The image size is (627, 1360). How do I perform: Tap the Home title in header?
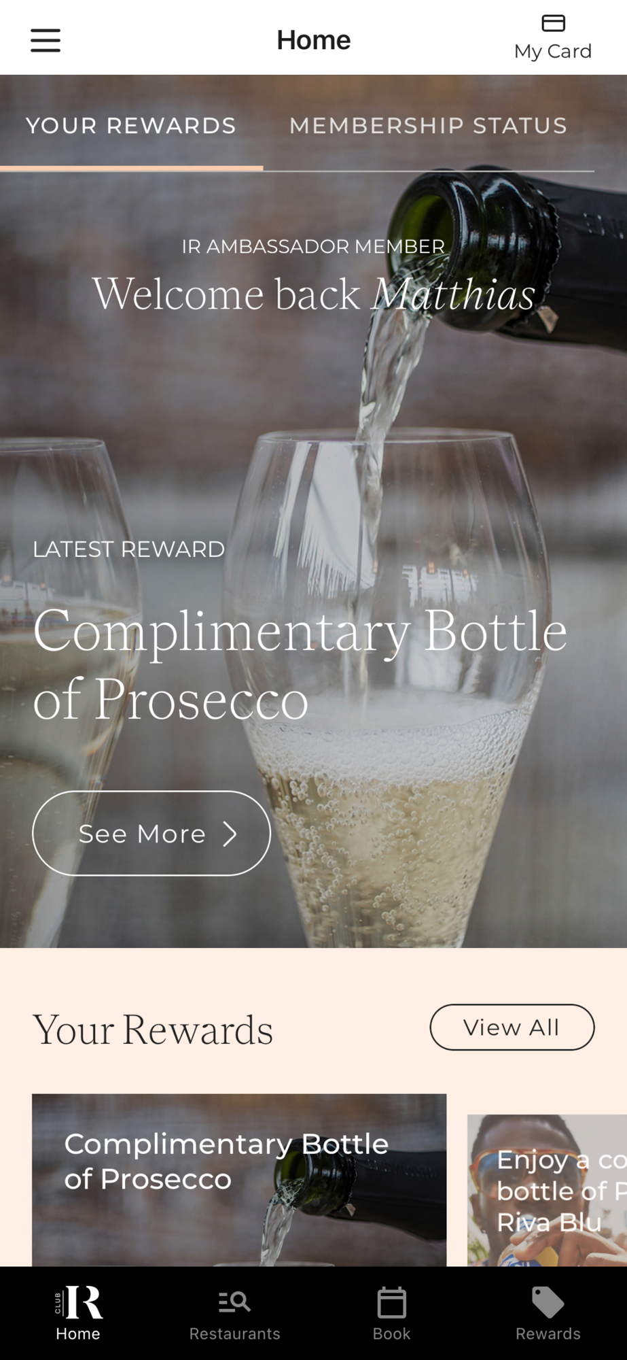coord(313,40)
